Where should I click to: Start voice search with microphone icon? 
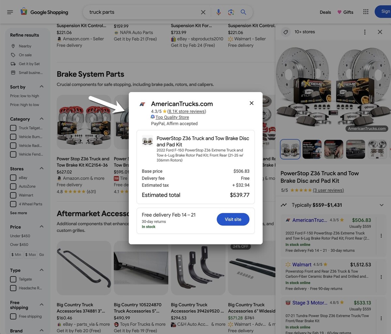pyautogui.click(x=218, y=12)
